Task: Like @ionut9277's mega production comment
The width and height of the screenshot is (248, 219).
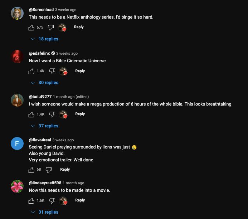Action: click(x=31, y=114)
